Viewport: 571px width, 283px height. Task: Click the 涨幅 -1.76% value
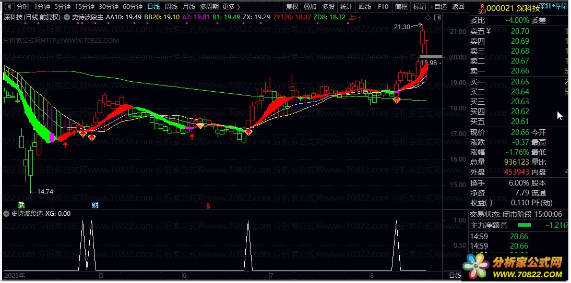click(x=517, y=152)
